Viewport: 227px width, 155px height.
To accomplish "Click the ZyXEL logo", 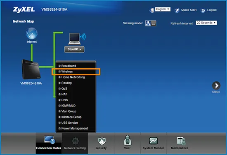I will [24, 9].
